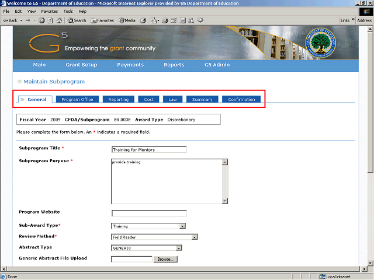374x280 pixels.
Task: Click the Subprogram Title input field
Action: 149,149
